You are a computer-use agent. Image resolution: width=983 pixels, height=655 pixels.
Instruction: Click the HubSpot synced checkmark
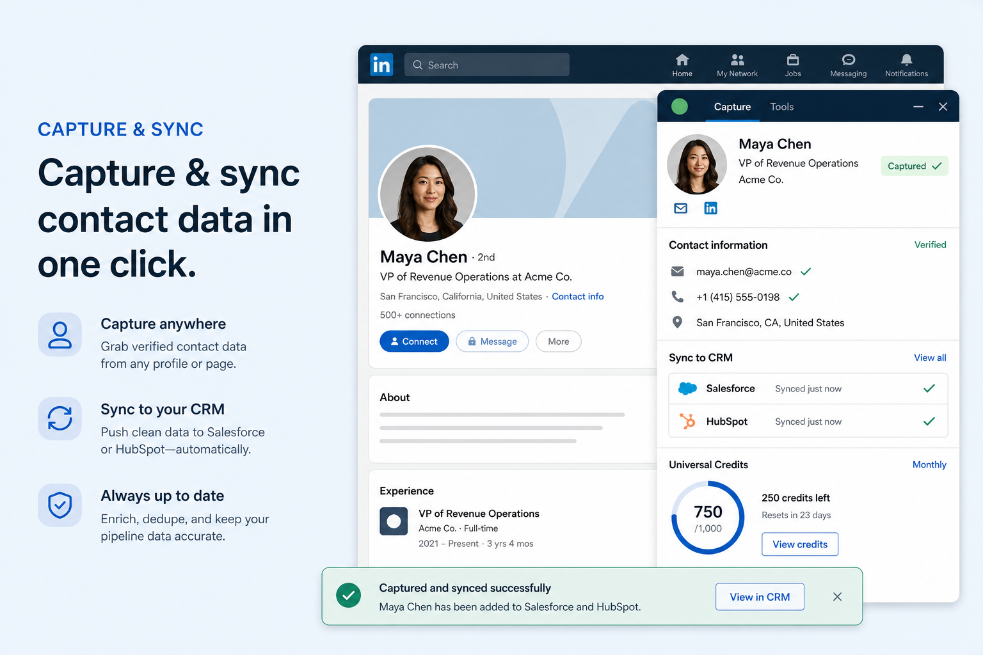(x=929, y=422)
